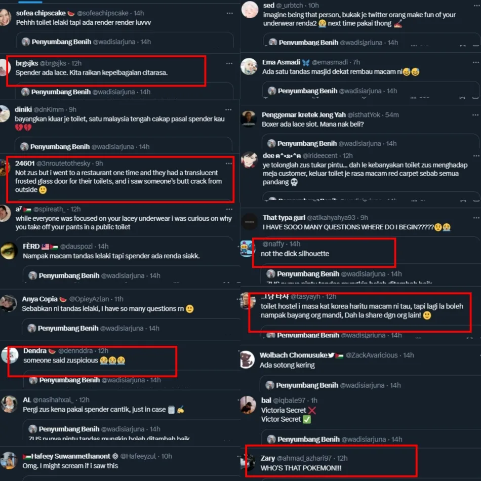Select Dendra's username
Image resolution: width=481 pixels, height=481 pixels.
click(35, 351)
